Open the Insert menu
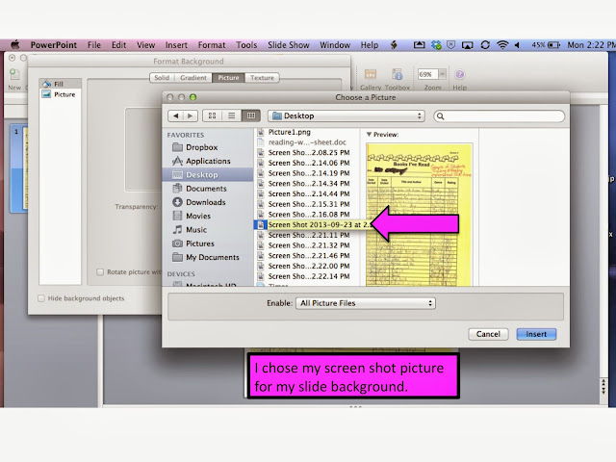Image resolution: width=616 pixels, height=462 pixels. [x=176, y=45]
